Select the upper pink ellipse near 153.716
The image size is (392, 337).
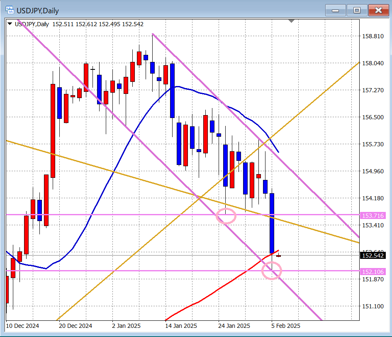pos(226,216)
